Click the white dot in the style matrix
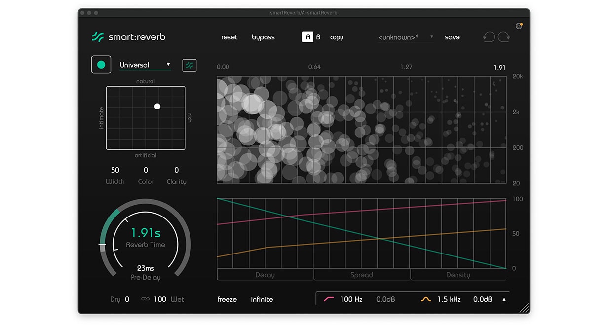Screen dimensions: 608x326 [x=157, y=106]
